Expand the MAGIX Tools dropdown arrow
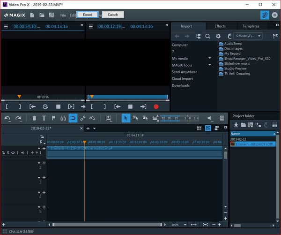Screen dimensions: 281x235 [x=209, y=65]
